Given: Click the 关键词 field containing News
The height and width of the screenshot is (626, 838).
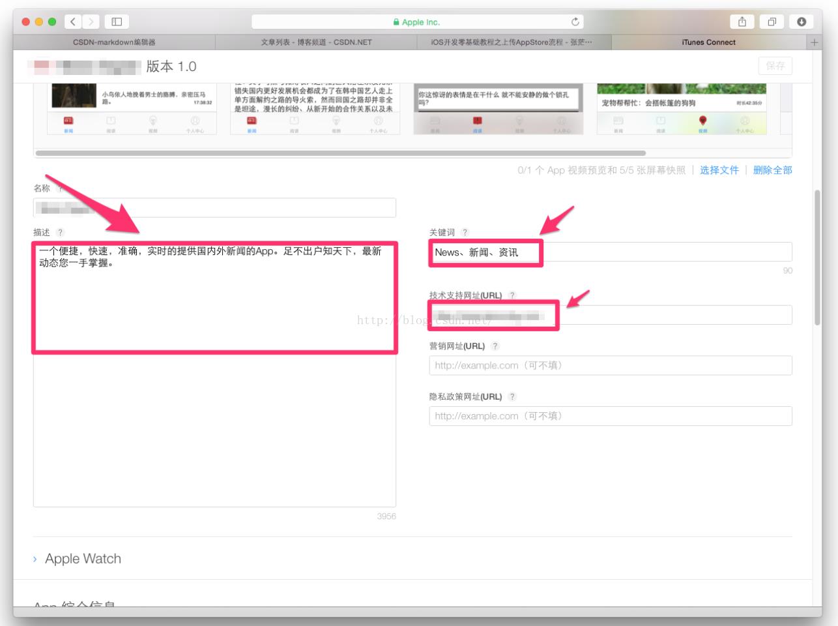Looking at the screenshot, I should coord(611,252).
